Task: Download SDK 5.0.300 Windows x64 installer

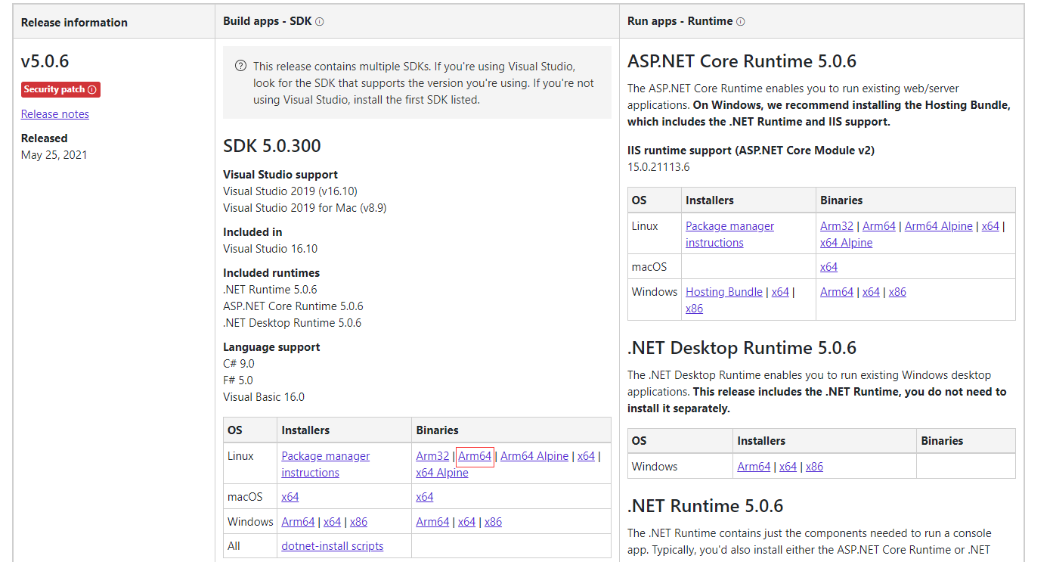Action: [332, 522]
